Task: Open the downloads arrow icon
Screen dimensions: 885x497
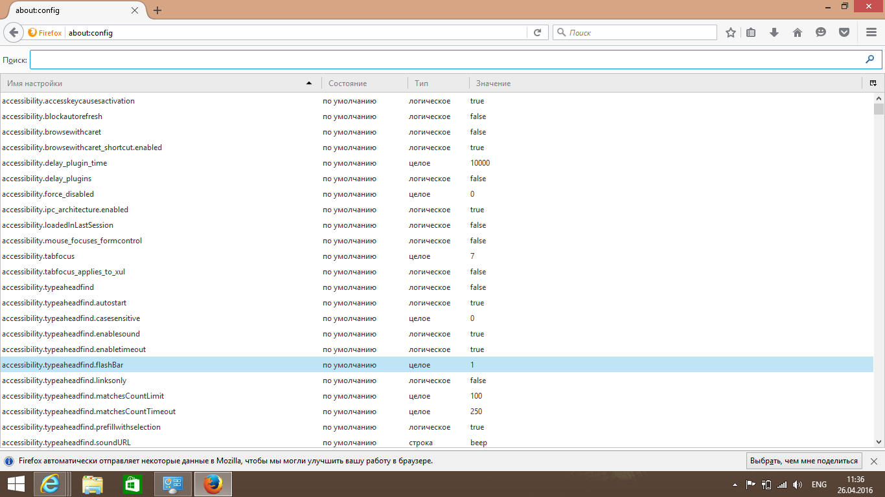Action: [774, 32]
